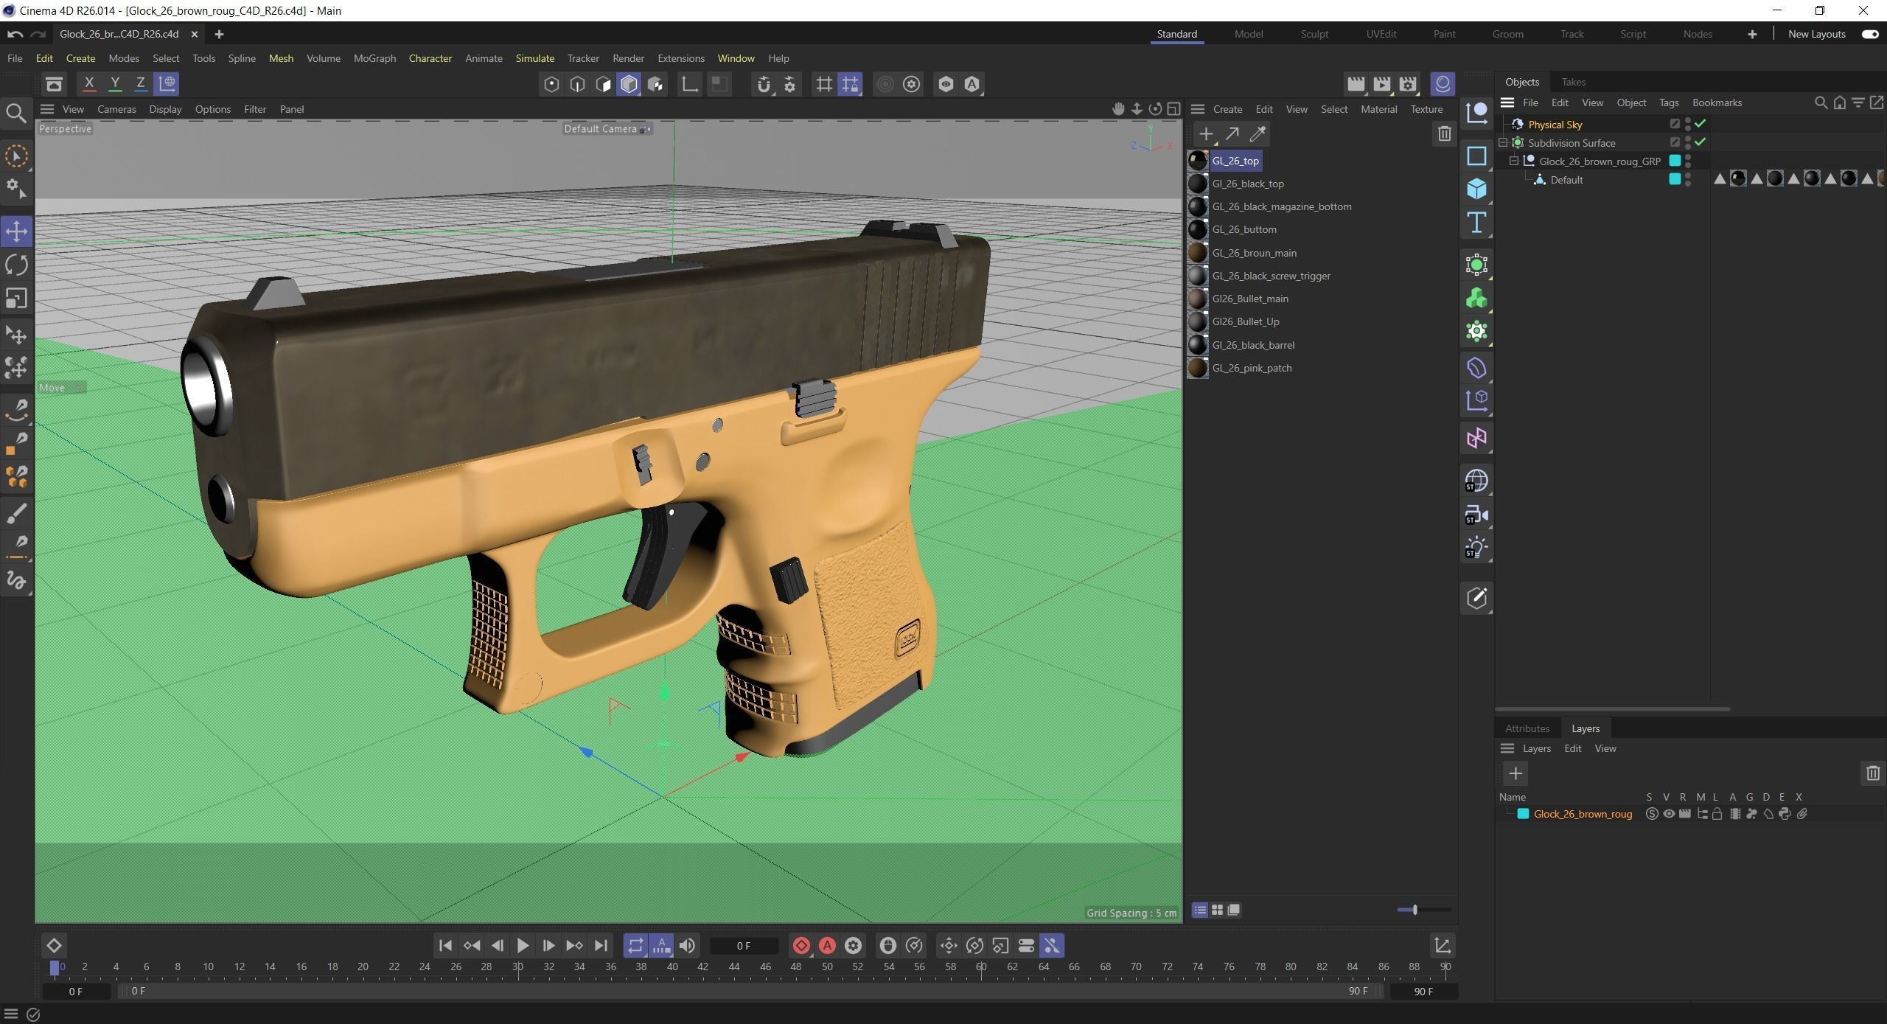The image size is (1887, 1024).
Task: Click frame 30 on the timeline ruler
Action: pos(517,966)
